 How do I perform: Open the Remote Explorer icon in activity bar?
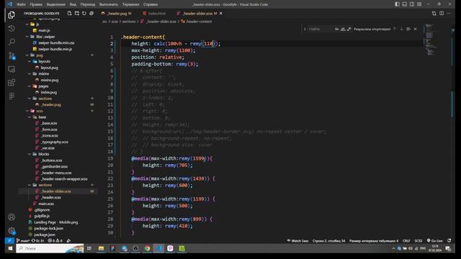pyautogui.click(x=12, y=69)
